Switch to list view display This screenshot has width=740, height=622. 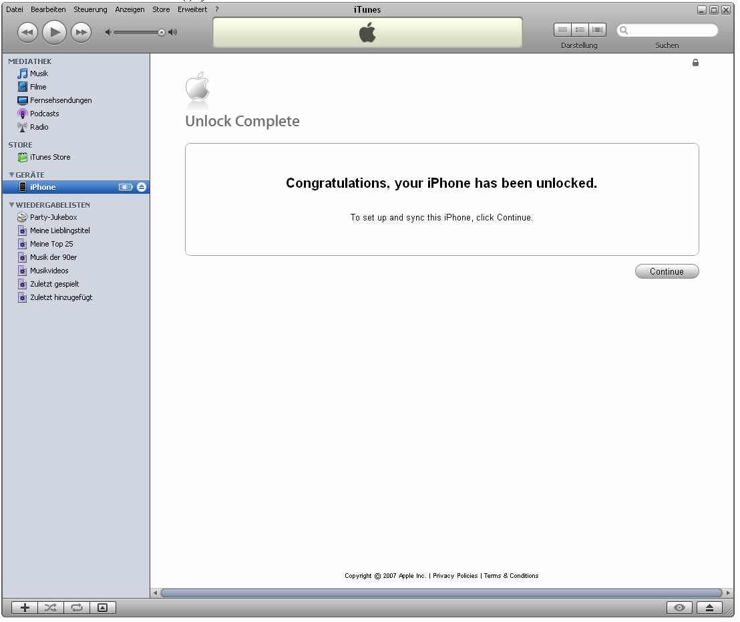(562, 30)
